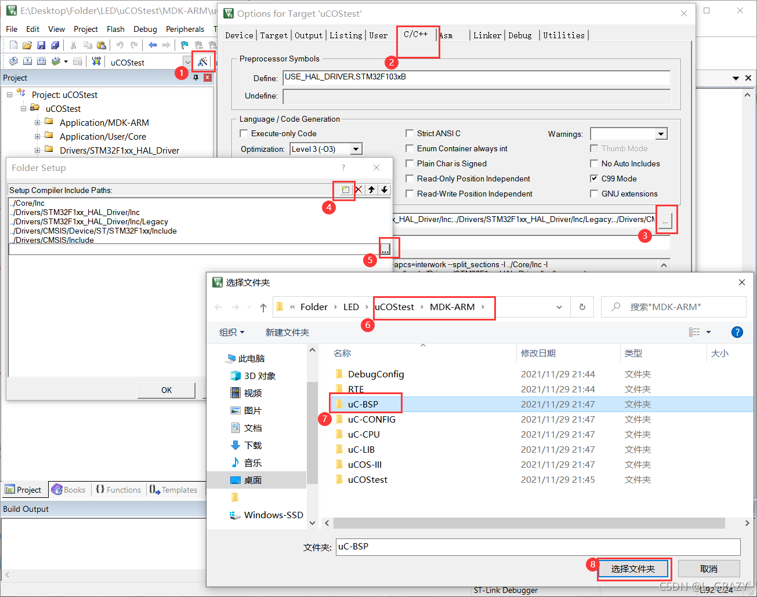This screenshot has width=757, height=597.
Task: Open Options for Target magic wand icon
Action: pyautogui.click(x=202, y=61)
